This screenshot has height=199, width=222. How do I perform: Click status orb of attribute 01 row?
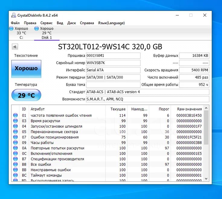click(15, 115)
